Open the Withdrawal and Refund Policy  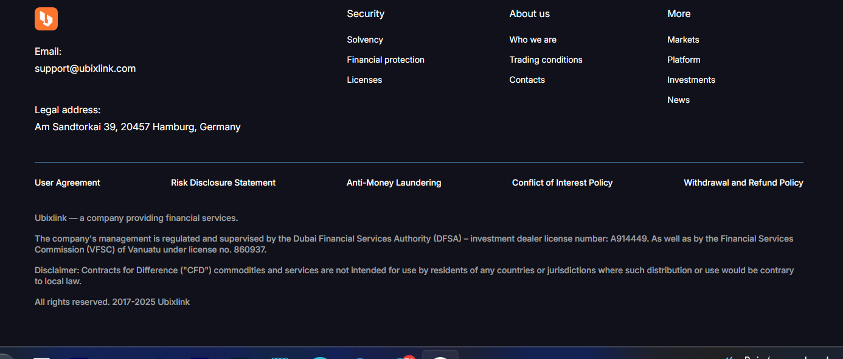tap(743, 183)
